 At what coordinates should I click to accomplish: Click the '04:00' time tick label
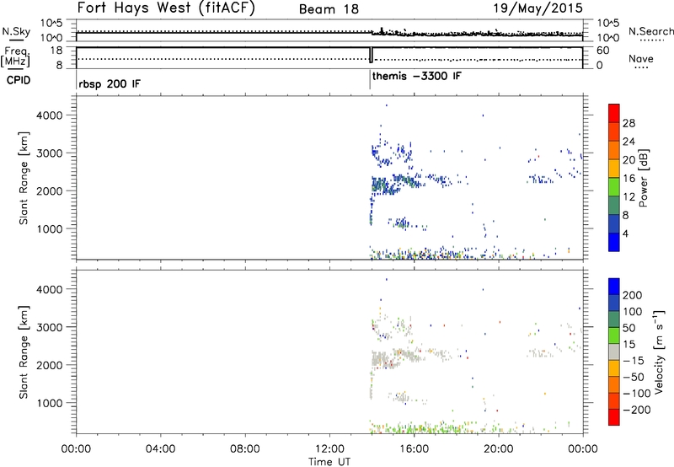(160, 449)
